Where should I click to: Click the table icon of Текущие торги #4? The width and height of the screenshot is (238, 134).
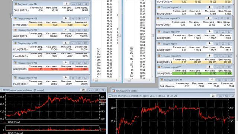click(162, 80)
